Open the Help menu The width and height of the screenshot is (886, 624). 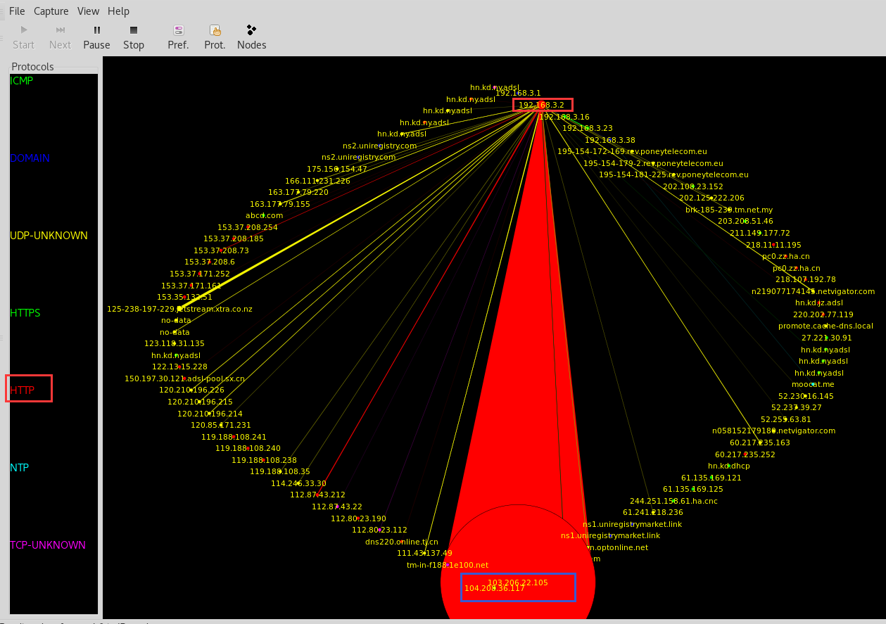(x=118, y=11)
